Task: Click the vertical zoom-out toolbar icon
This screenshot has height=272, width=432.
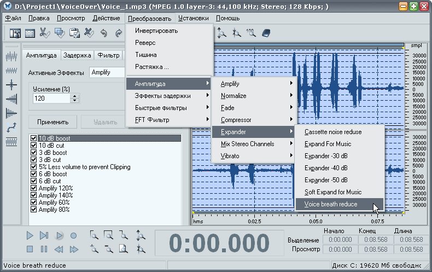Action: click(x=236, y=33)
